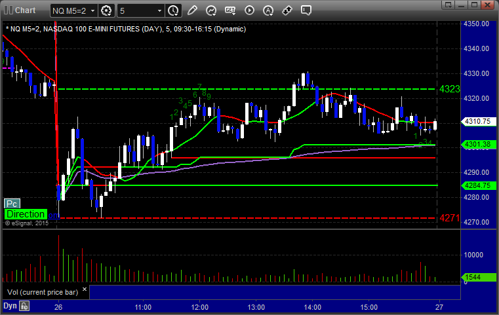This screenshot has height=315, width=499.
Task: Click the symbol link arrows icon
Action: [287, 10]
